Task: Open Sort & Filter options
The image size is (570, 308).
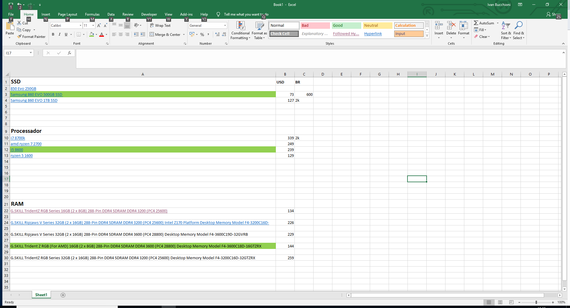Action: 506,30
